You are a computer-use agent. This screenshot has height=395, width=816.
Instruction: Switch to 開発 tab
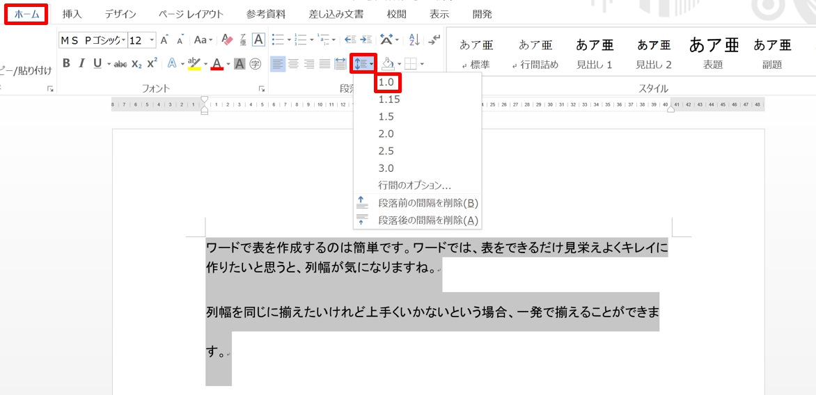482,15
